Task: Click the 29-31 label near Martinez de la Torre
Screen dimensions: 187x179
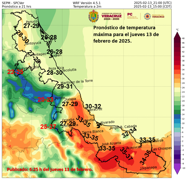Action: (x=65, y=86)
